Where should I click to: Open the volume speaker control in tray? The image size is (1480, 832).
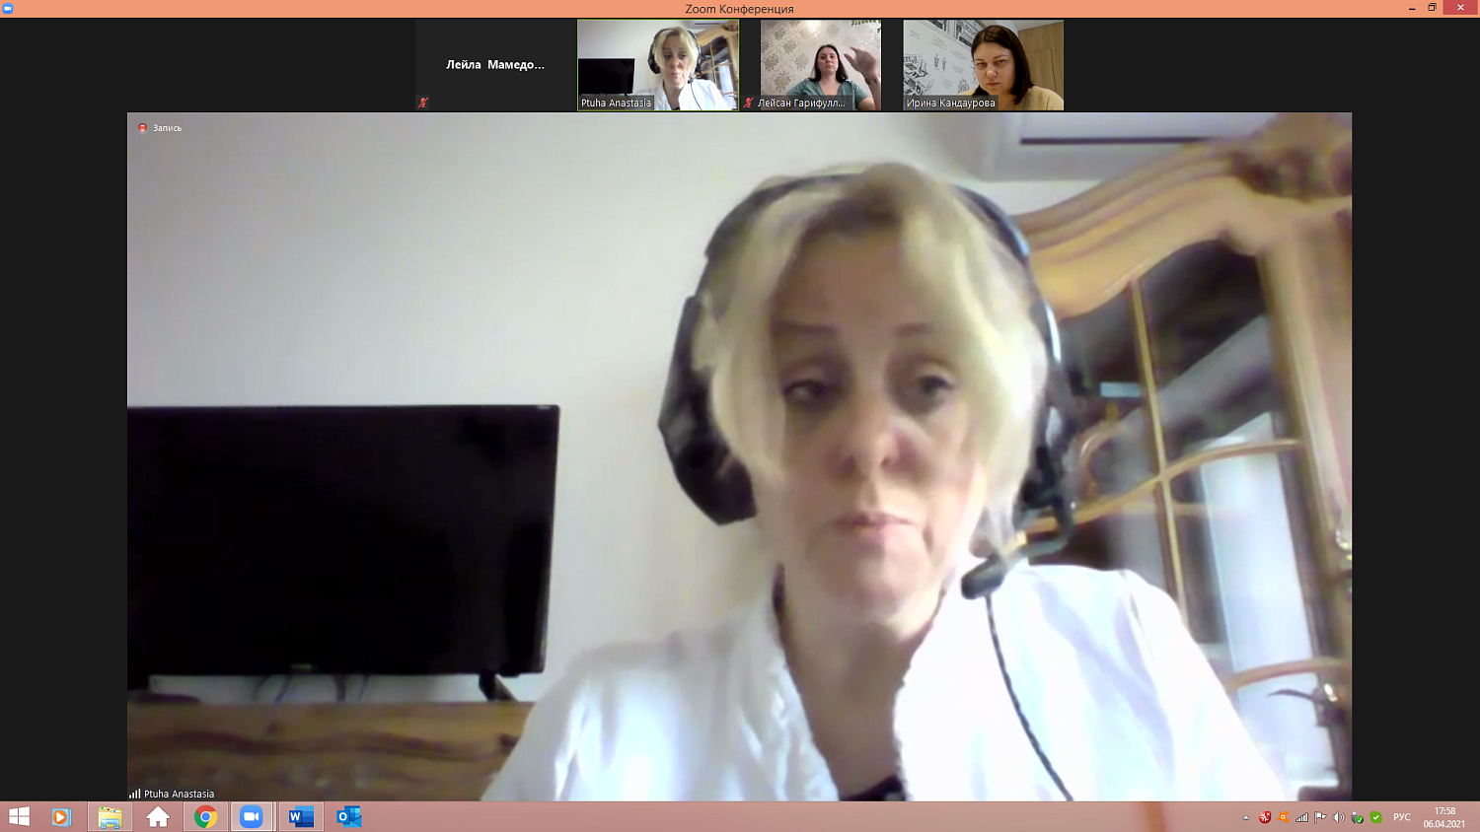[x=1339, y=817]
